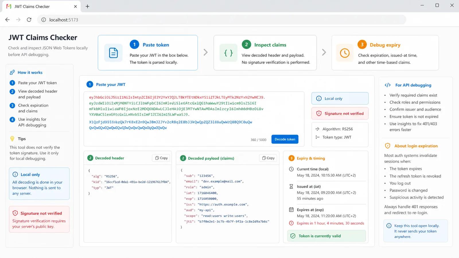Viewport: 459px width, 258px height.
Task: Click the "exp": 1716050000 claim
Action: tap(201, 199)
